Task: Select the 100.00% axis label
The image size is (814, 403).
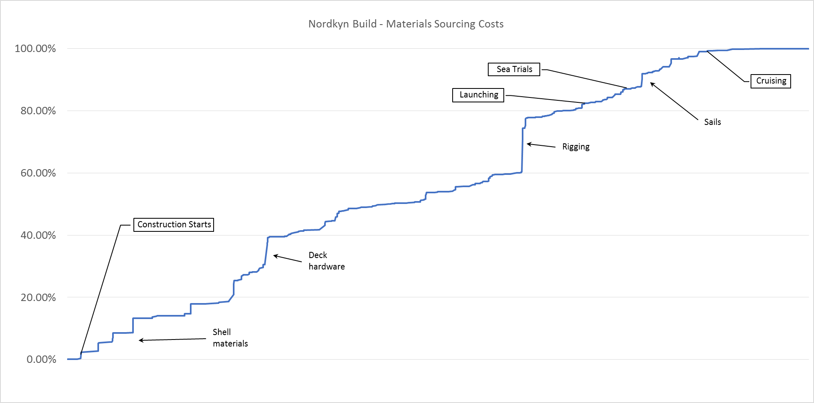Action: point(35,48)
